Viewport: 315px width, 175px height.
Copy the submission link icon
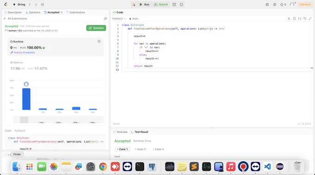point(105,18)
